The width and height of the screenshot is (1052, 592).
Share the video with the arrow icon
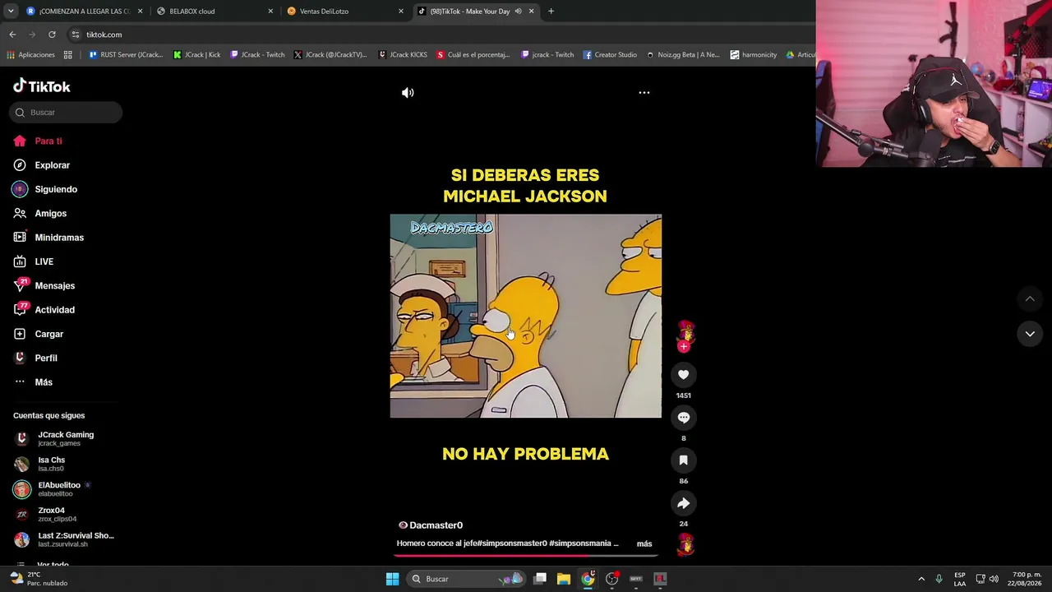point(683,503)
